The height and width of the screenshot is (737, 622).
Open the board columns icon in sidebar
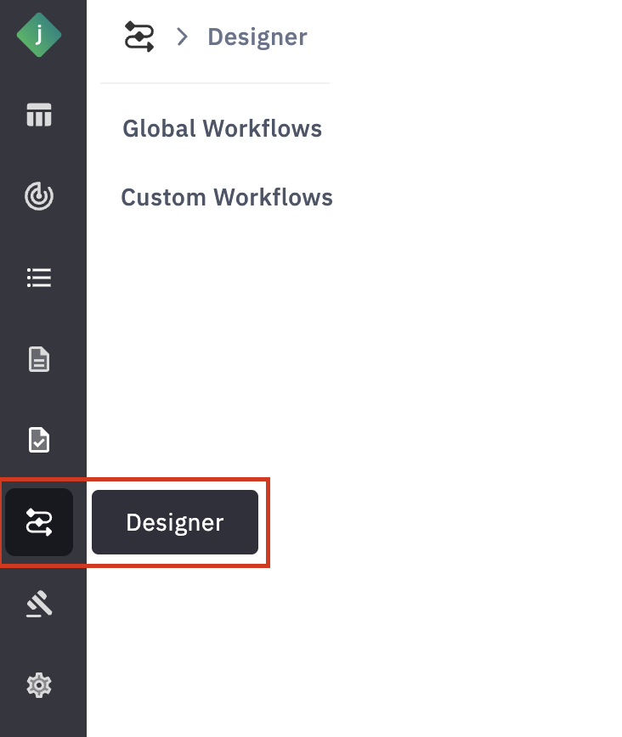click(x=39, y=115)
